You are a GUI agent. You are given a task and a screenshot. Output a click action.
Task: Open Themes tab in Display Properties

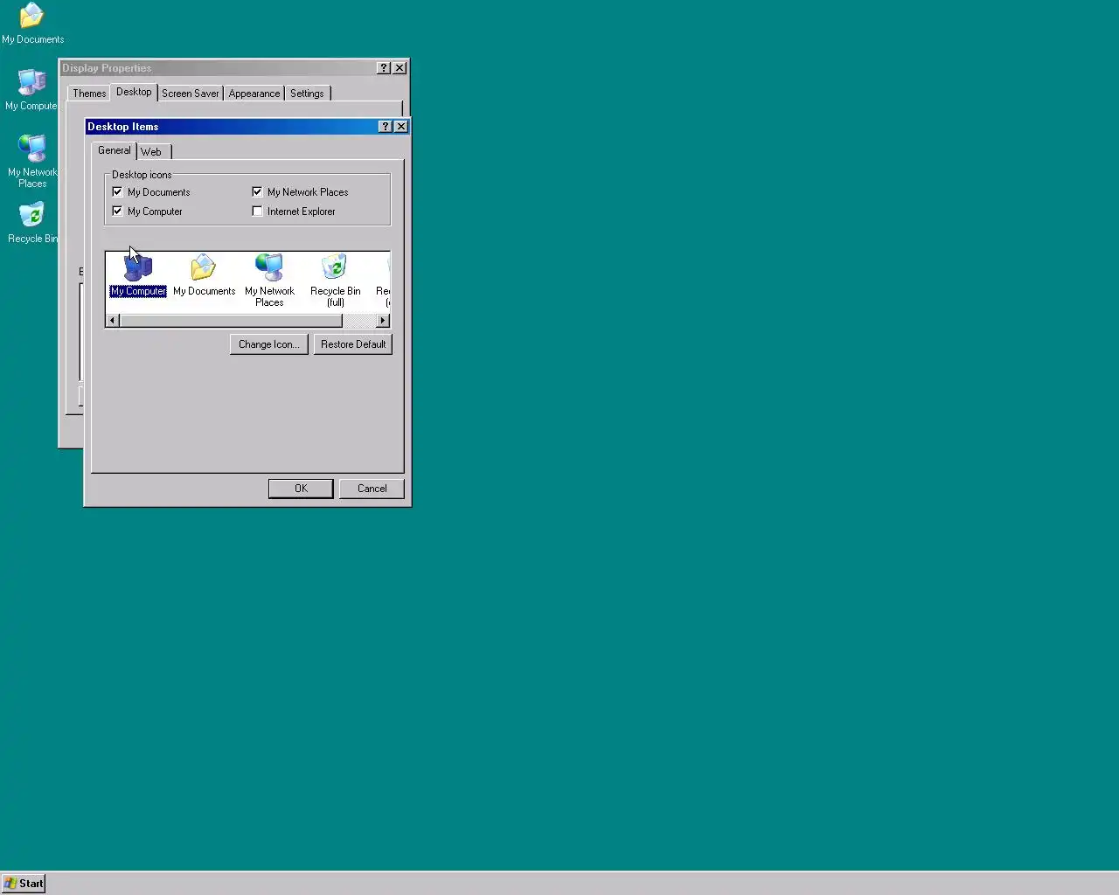click(89, 94)
